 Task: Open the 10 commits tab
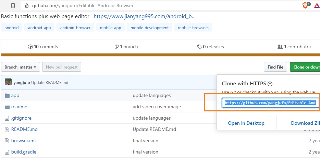coord(43,47)
